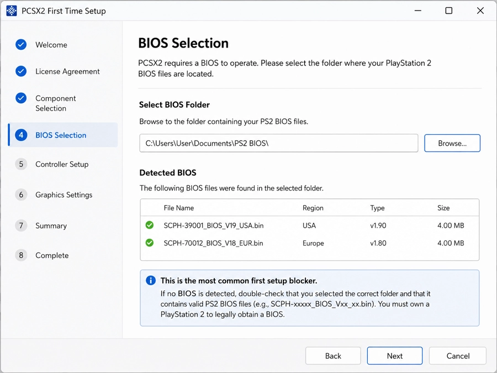Click the Browse... button
Viewport: 497px width, 373px height.
coord(452,143)
